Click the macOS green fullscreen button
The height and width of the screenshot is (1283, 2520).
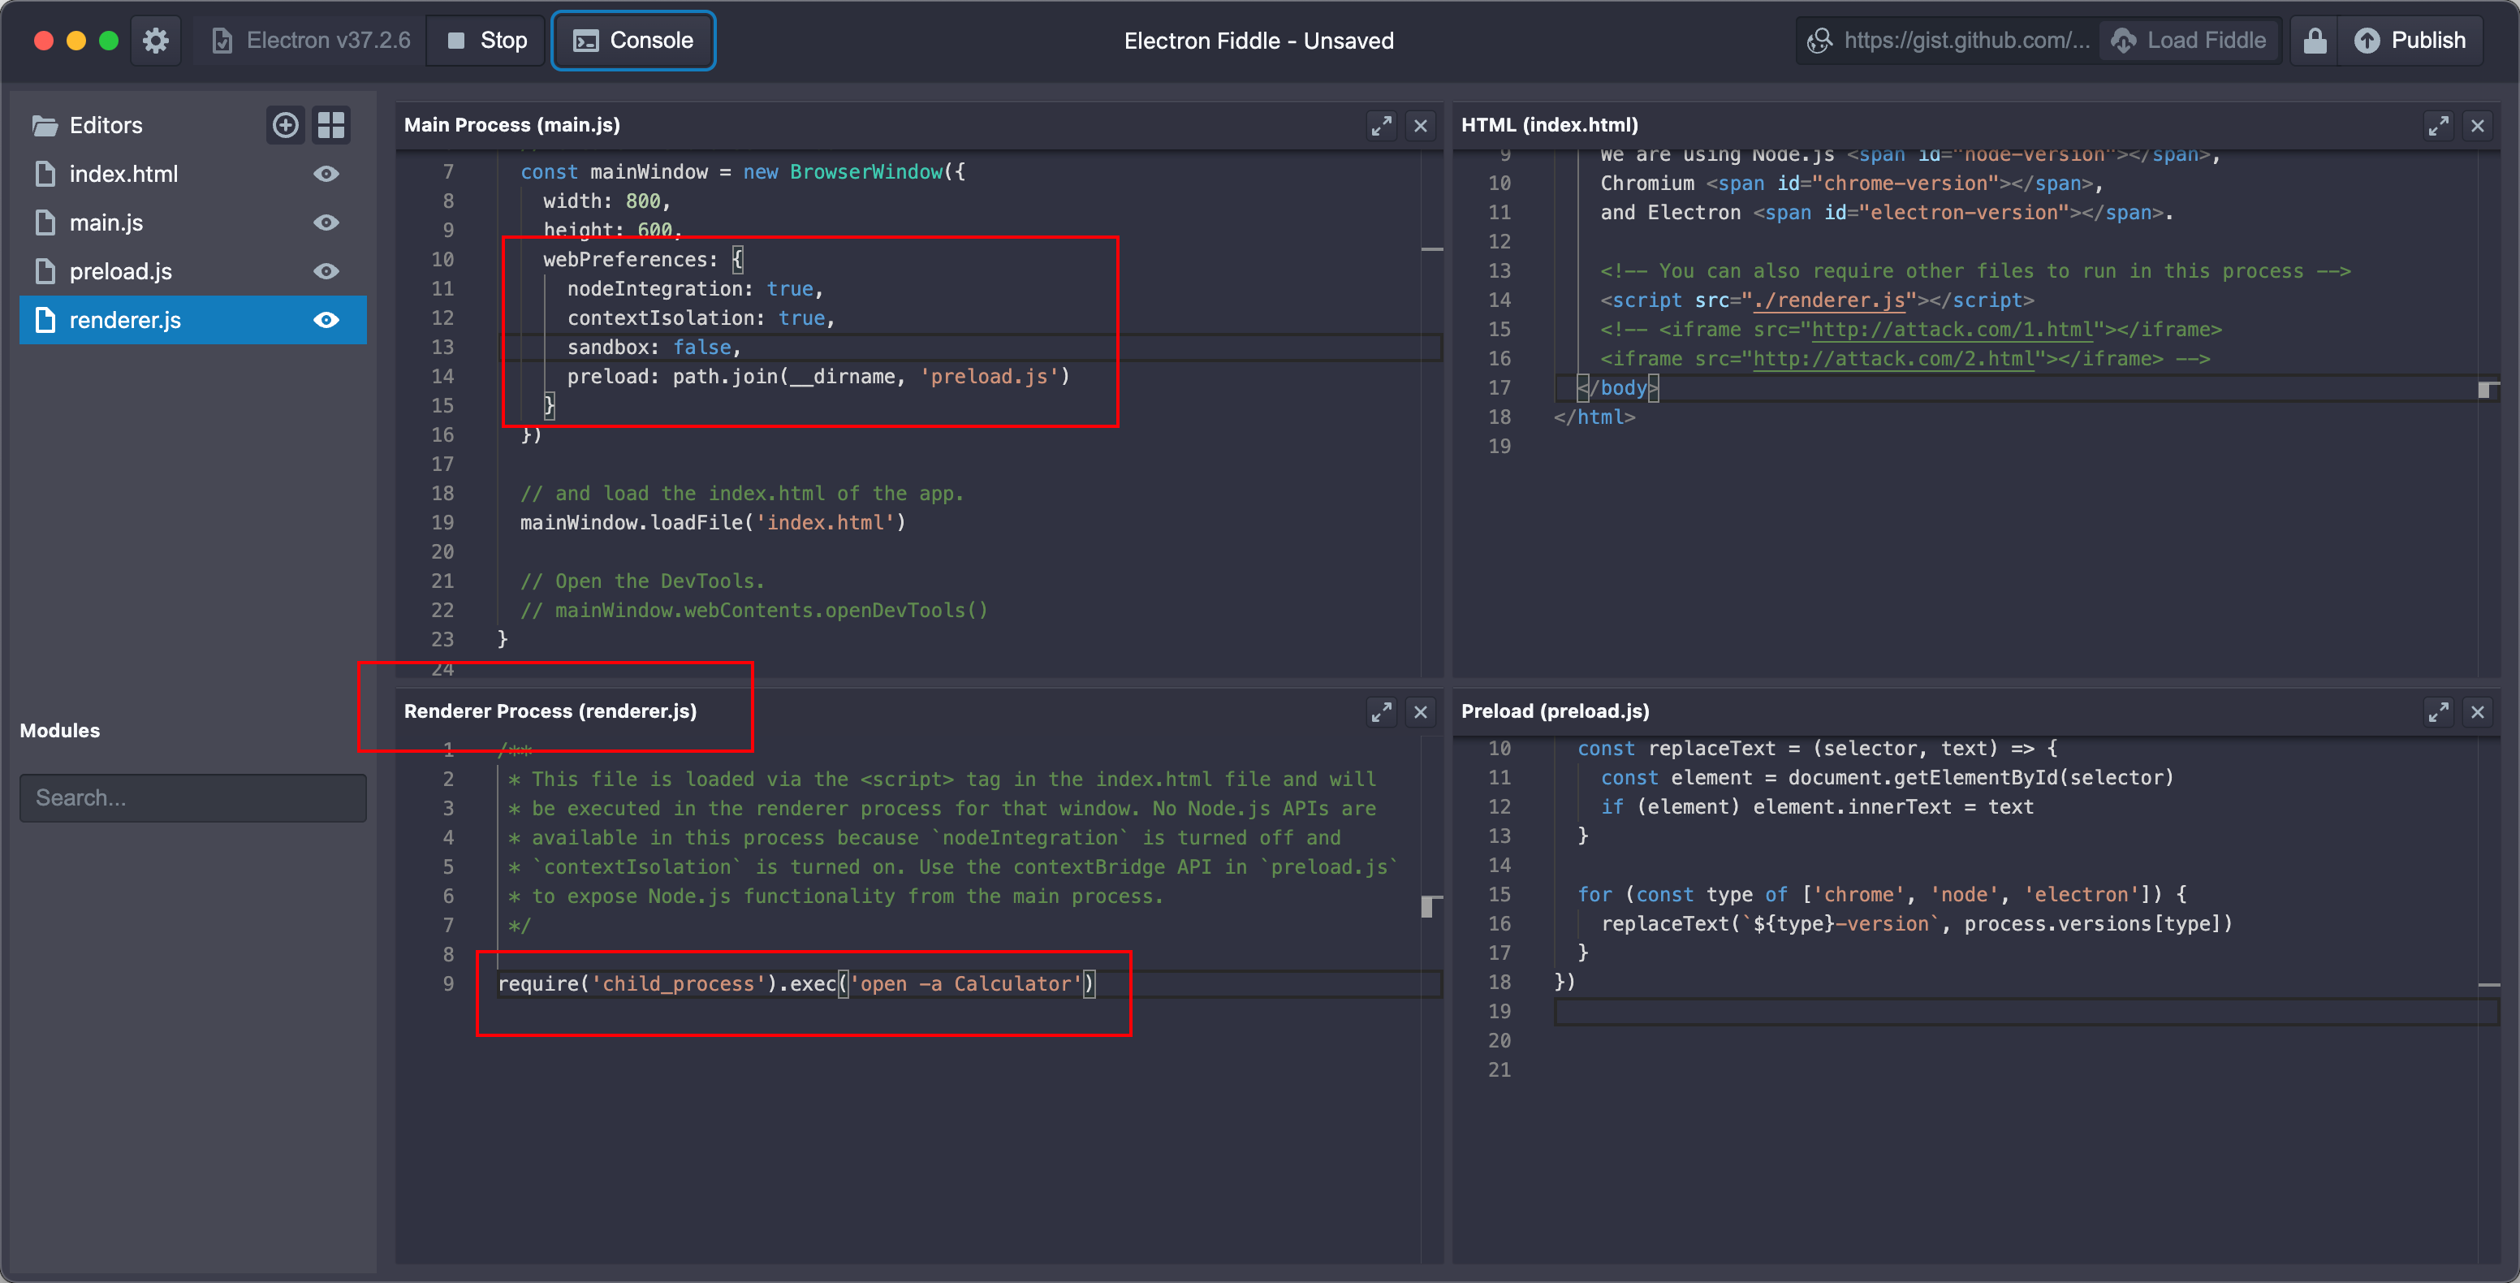[109, 41]
